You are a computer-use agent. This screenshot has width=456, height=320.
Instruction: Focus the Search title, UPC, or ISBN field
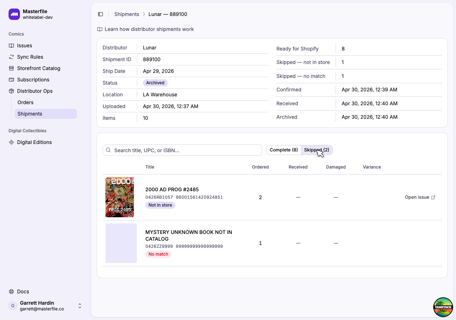(x=182, y=150)
